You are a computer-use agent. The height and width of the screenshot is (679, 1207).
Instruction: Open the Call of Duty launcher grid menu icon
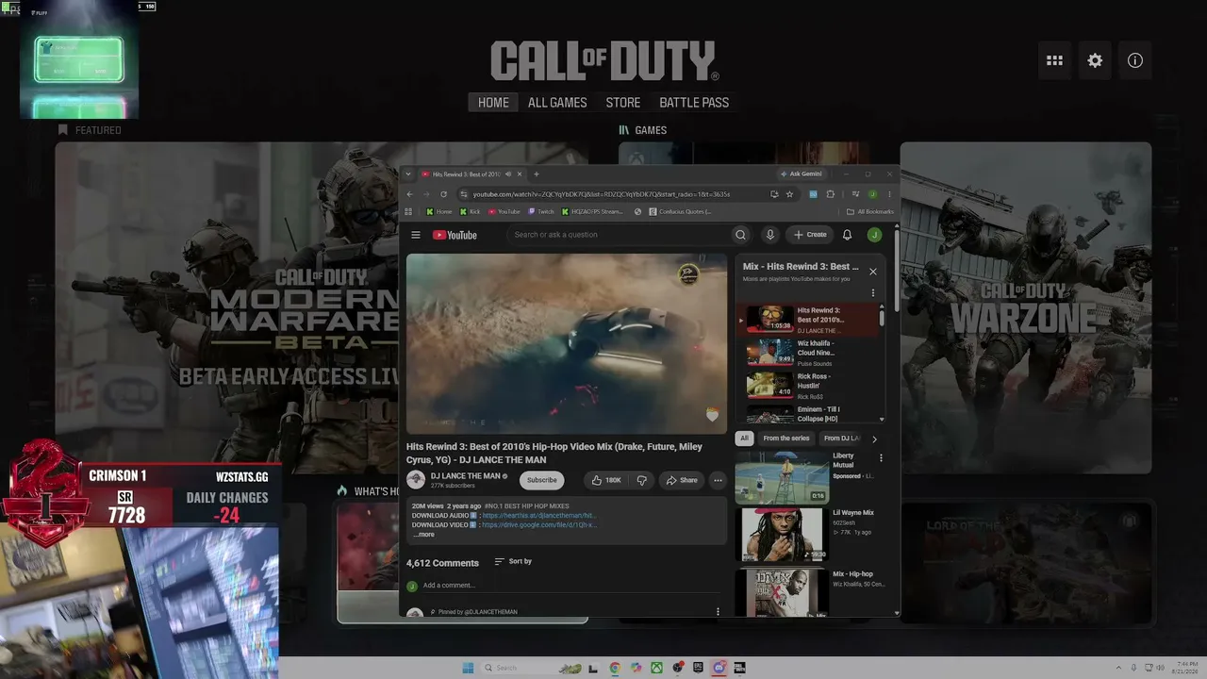[1054, 60]
